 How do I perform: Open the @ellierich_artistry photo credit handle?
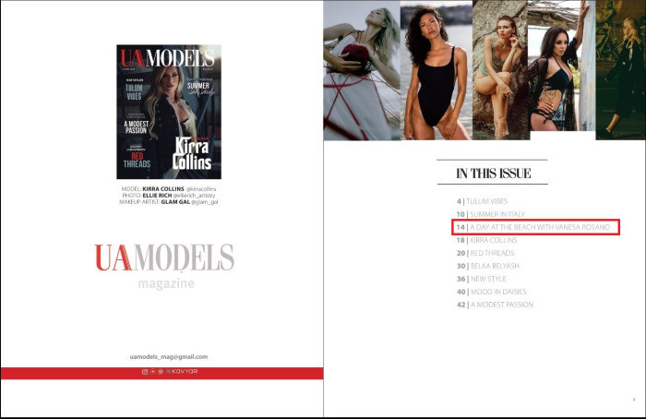(194, 196)
